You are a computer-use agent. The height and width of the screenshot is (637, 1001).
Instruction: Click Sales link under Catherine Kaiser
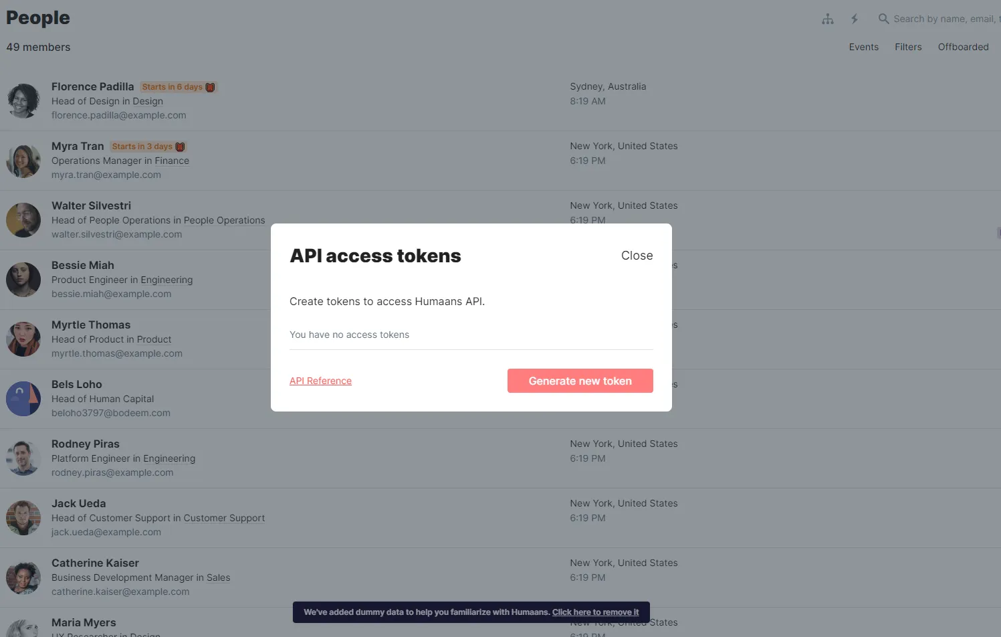(x=218, y=577)
